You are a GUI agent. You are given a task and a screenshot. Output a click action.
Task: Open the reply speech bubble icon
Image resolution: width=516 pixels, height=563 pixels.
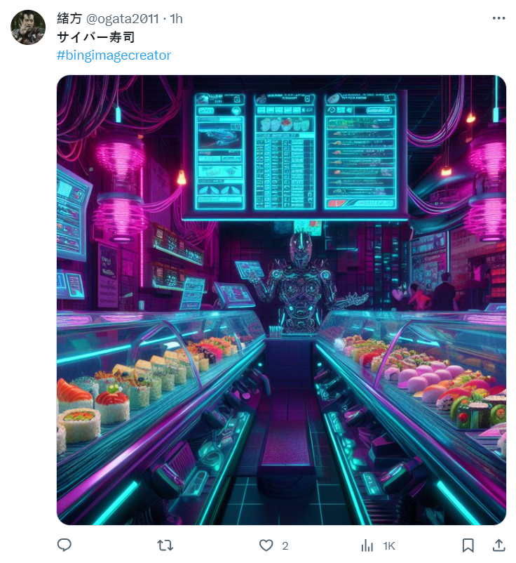click(x=64, y=545)
